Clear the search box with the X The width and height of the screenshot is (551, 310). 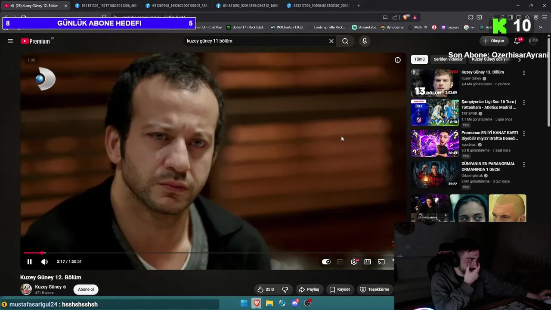pyautogui.click(x=331, y=41)
